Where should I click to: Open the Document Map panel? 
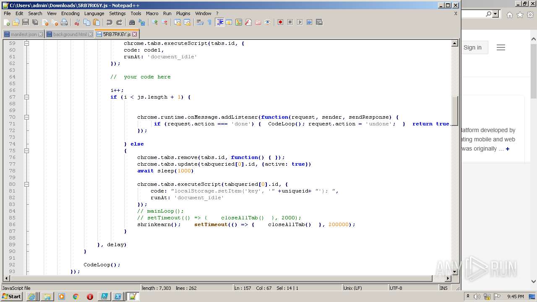[239, 22]
